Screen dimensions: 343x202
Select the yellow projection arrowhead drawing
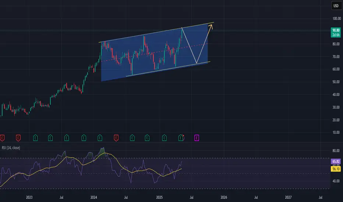211,27
